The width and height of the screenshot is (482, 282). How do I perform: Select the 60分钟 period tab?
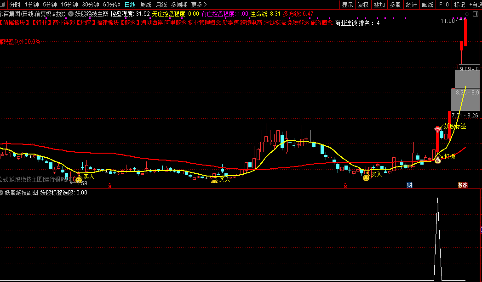[112, 5]
